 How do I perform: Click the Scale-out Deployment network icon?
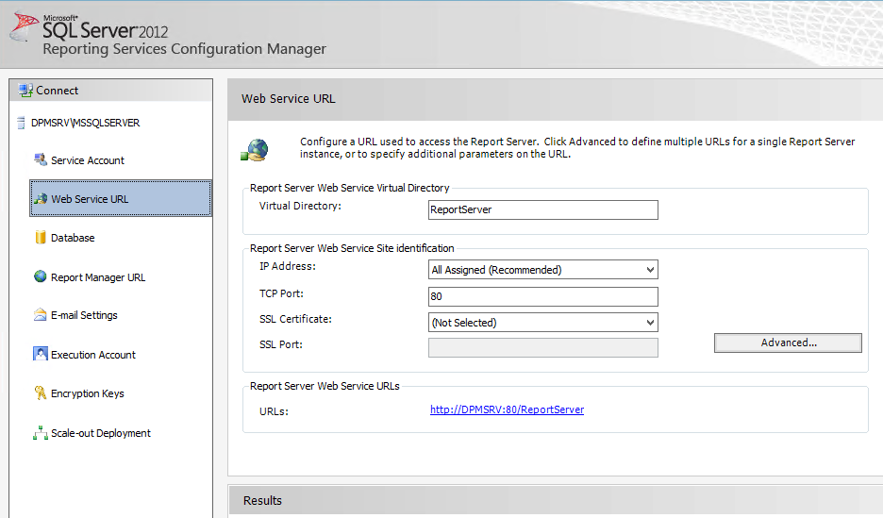pyautogui.click(x=41, y=432)
